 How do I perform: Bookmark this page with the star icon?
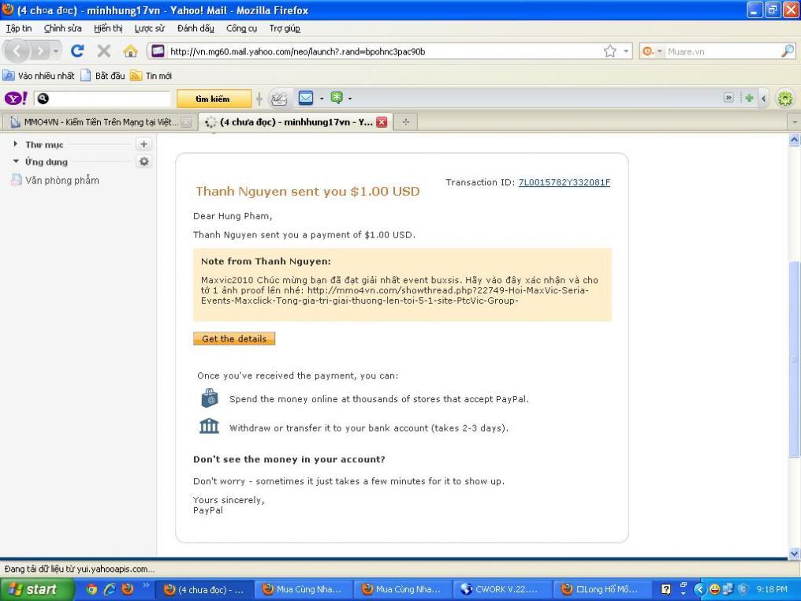tap(610, 51)
